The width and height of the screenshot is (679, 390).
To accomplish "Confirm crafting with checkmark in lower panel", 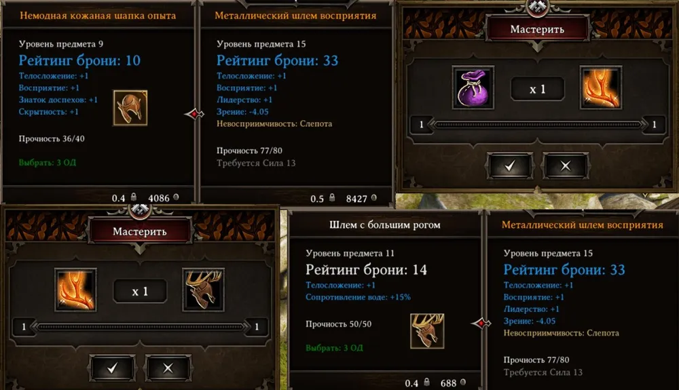I will tap(112, 368).
